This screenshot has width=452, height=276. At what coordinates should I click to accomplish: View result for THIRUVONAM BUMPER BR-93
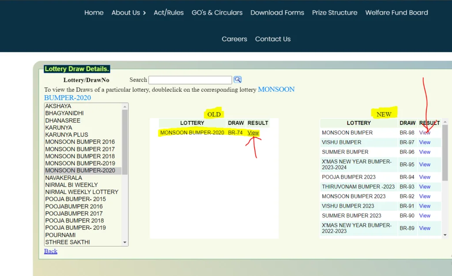coord(425,187)
